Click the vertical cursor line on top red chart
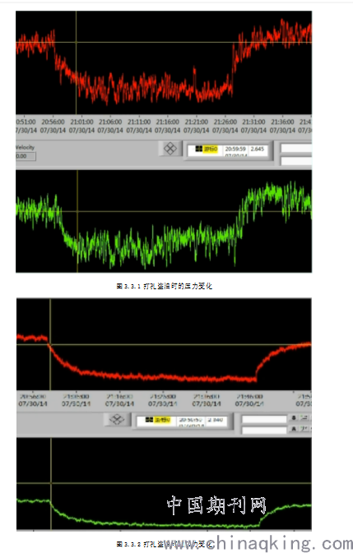 (x=77, y=62)
